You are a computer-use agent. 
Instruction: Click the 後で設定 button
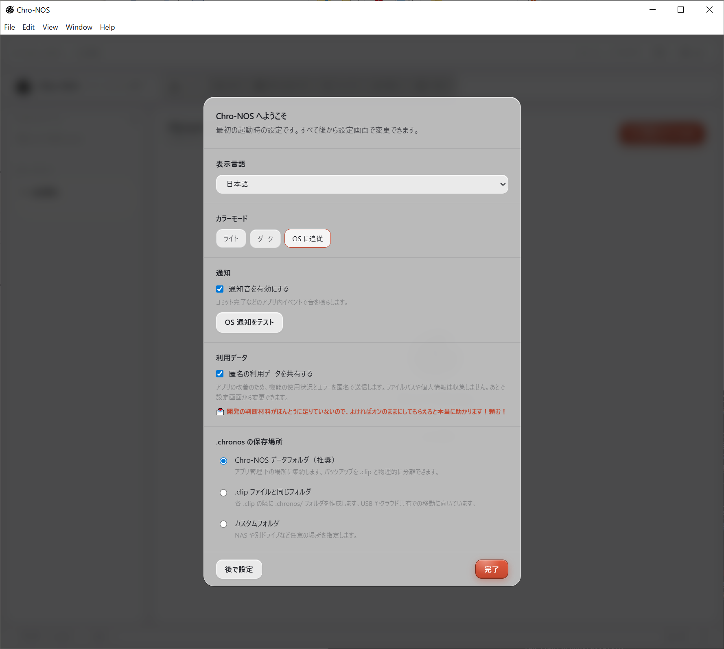tap(239, 569)
